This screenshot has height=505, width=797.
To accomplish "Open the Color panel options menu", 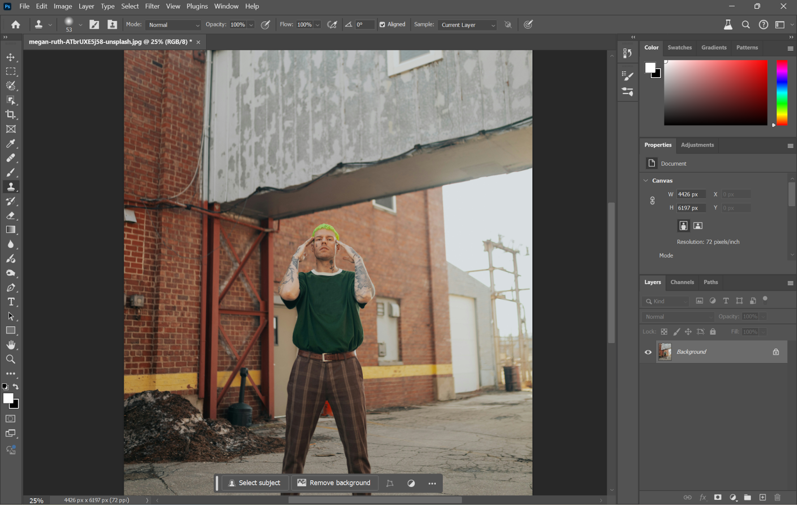I will (790, 48).
